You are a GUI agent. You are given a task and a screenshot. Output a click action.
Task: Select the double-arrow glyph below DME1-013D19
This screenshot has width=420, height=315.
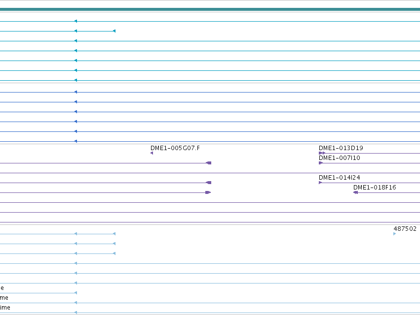point(322,153)
